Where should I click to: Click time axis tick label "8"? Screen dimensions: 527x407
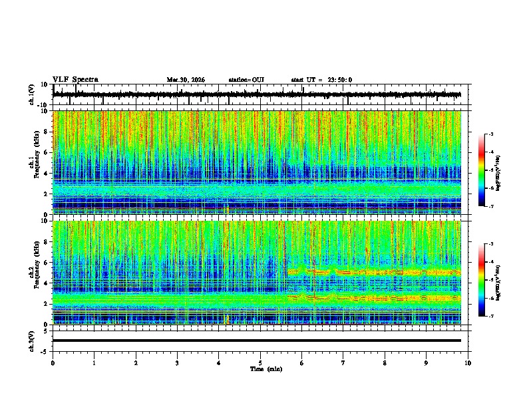pos(385,363)
